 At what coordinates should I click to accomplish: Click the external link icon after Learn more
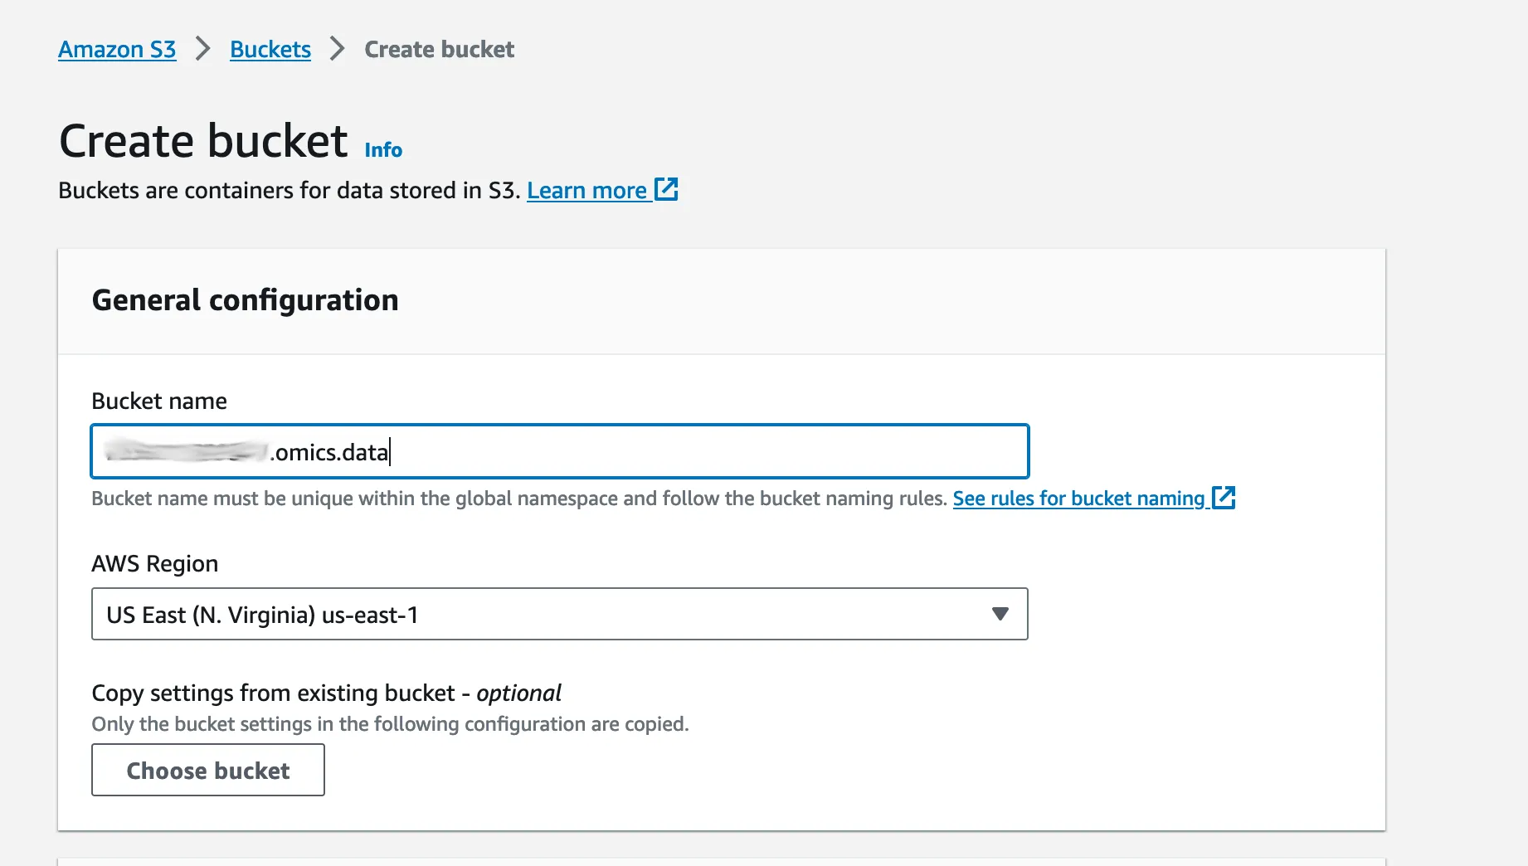coord(666,189)
